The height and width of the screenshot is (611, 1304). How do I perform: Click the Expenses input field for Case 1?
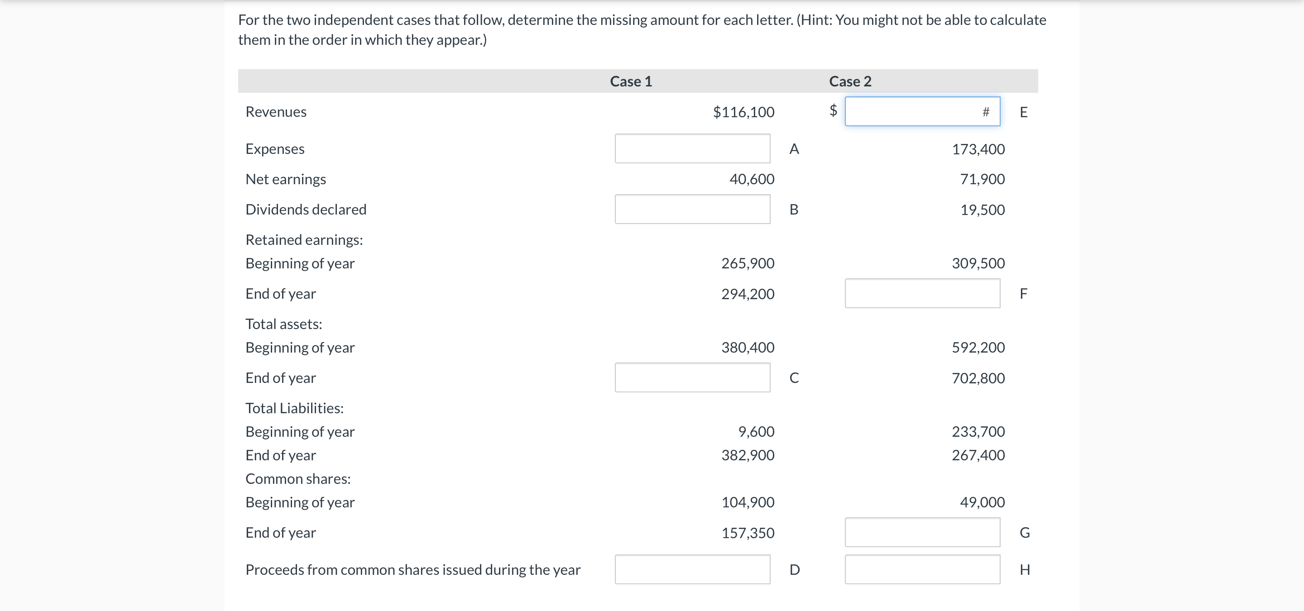coord(691,149)
